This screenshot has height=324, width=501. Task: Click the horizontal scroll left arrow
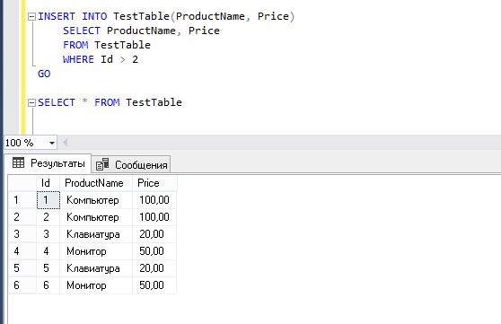coord(66,143)
